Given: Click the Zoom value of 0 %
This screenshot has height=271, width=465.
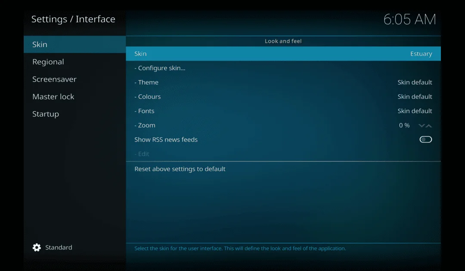Looking at the screenshot, I should coord(404,125).
